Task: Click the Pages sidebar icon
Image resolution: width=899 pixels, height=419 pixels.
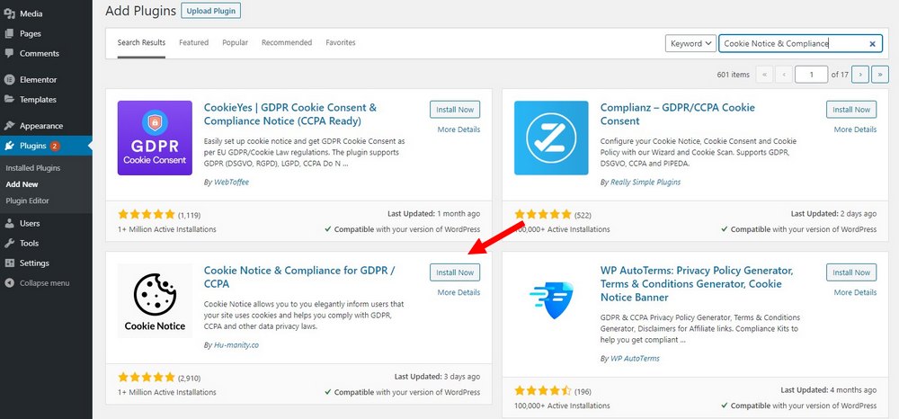Action: (9, 33)
